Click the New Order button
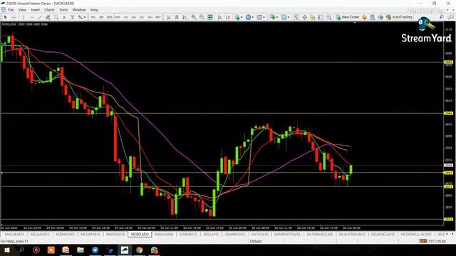 point(348,17)
